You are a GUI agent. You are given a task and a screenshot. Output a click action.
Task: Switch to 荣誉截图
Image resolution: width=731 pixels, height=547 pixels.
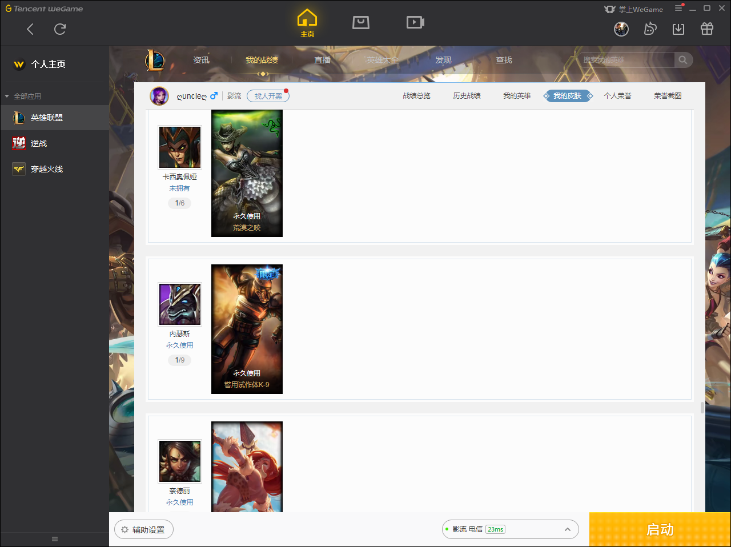668,96
